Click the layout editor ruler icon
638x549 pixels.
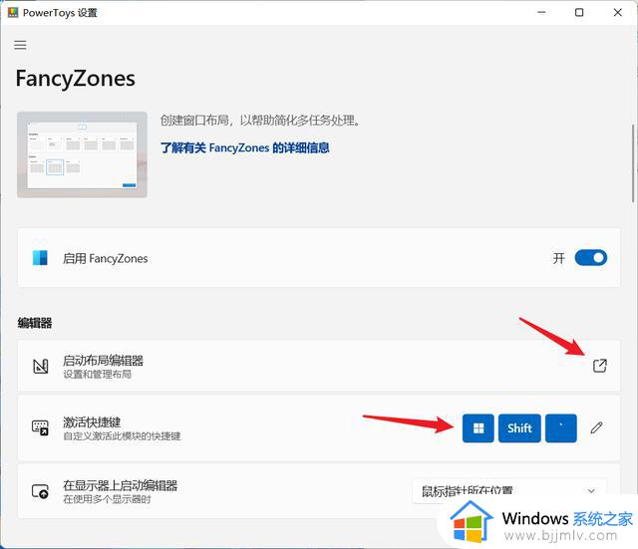pos(40,367)
